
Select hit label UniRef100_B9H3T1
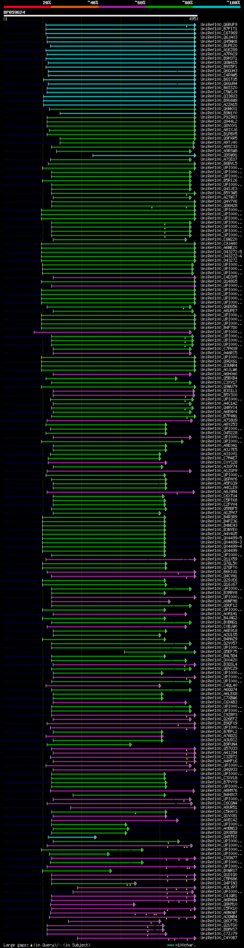click(219, 59)
